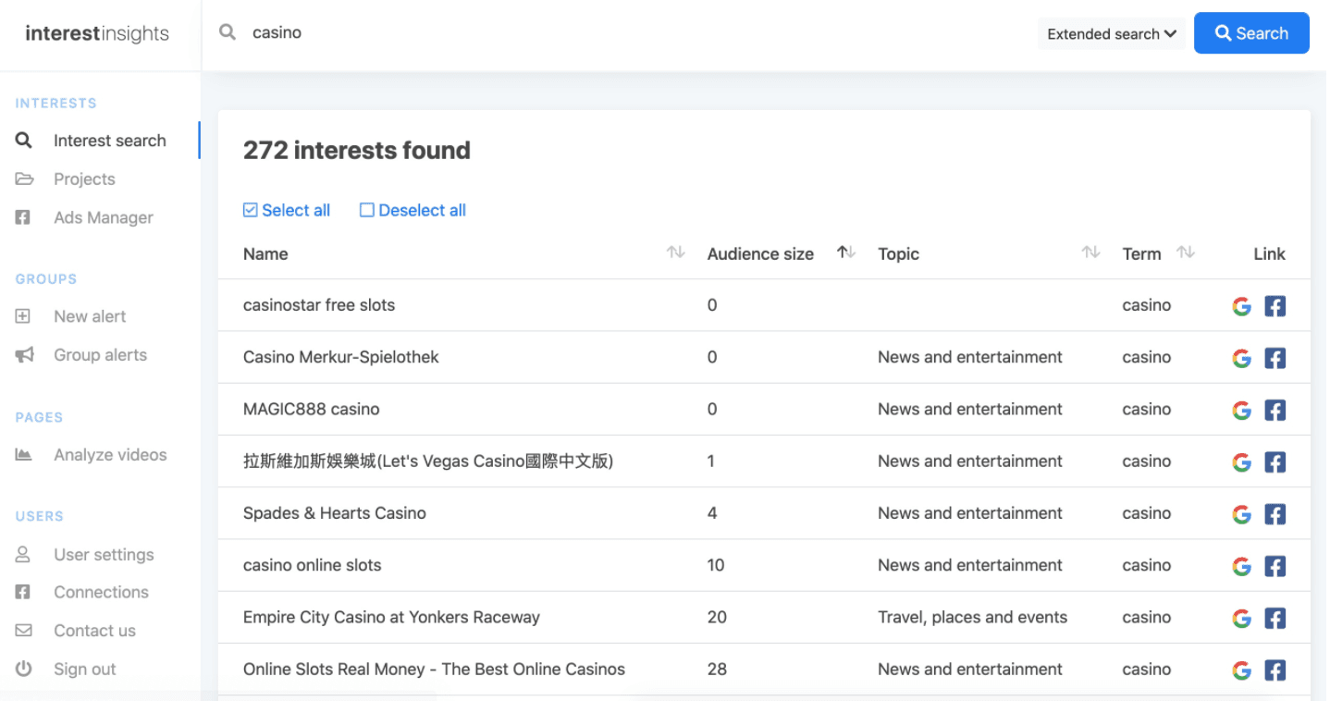Viewport: 1330px width, 701px height.
Task: Click the Group alerts megaphone icon
Action: click(25, 355)
